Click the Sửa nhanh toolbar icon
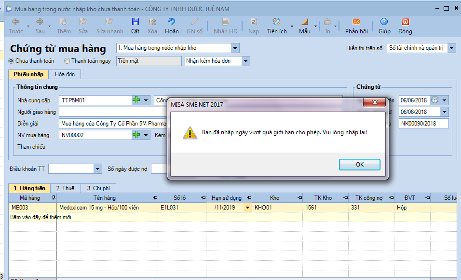This screenshot has height=280, width=461. (109, 22)
